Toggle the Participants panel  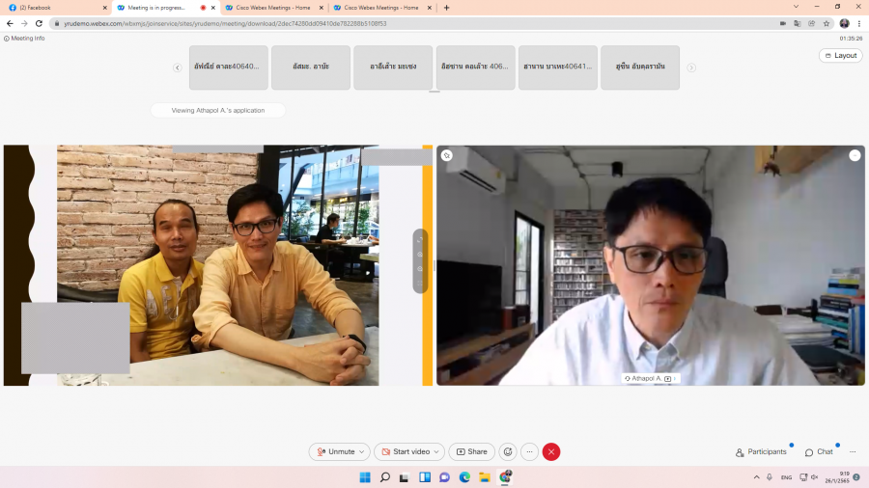click(761, 451)
